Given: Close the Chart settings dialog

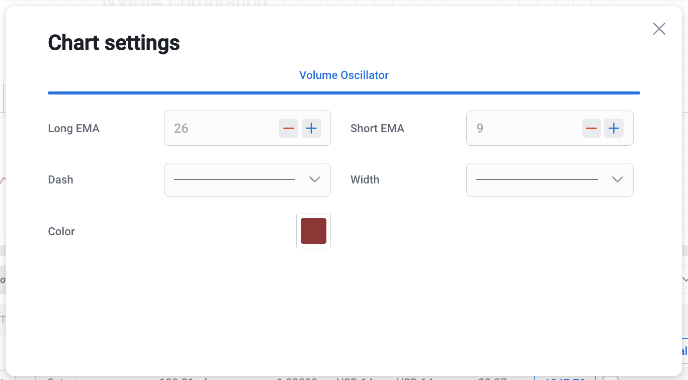Looking at the screenshot, I should click(x=659, y=29).
